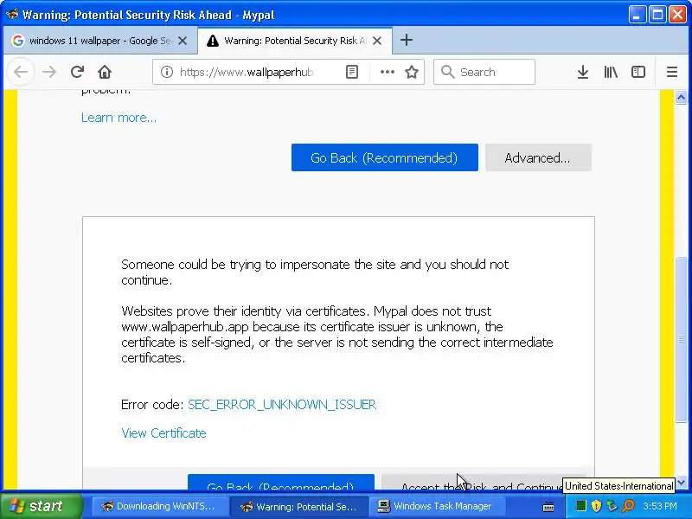The height and width of the screenshot is (519, 692).
Task: Open site information icon in address bar
Action: [x=166, y=72]
